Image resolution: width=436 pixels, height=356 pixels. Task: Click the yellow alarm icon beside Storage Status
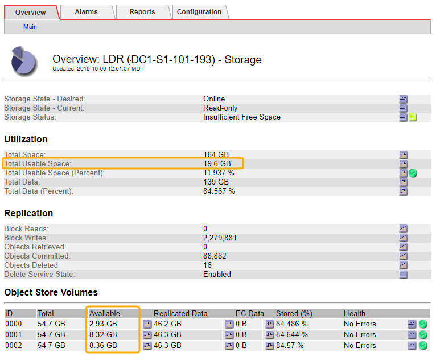coord(413,117)
